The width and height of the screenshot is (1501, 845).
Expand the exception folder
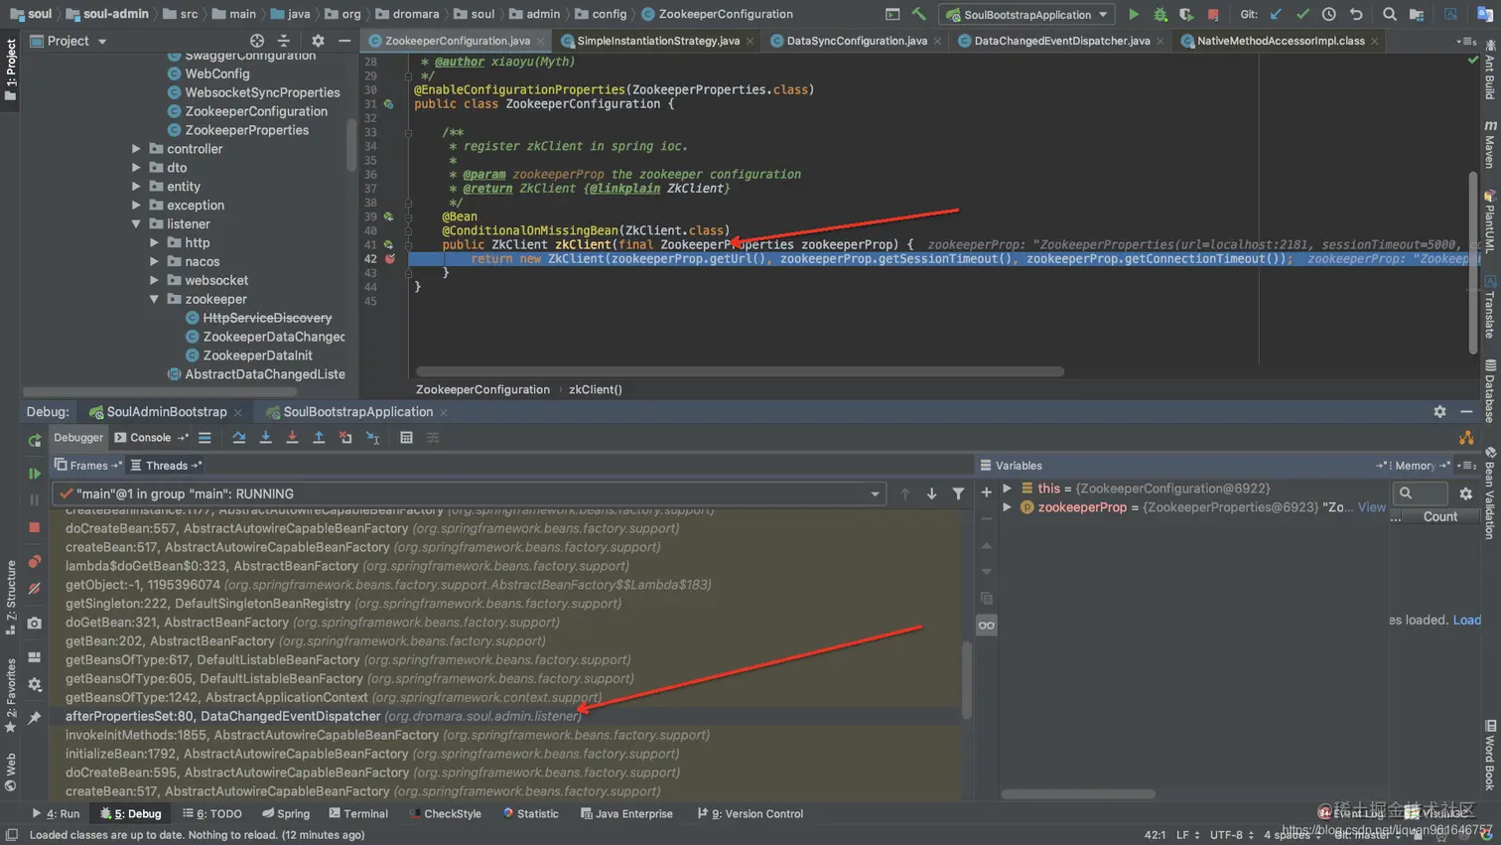point(137,206)
